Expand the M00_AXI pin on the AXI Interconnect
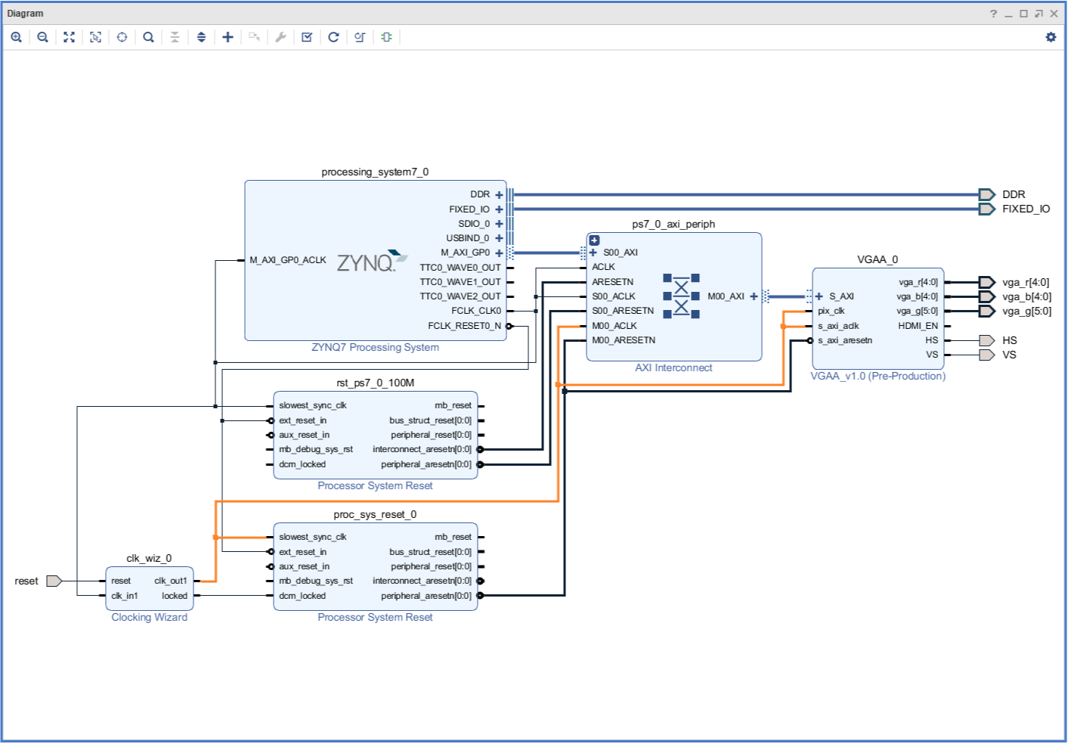The width and height of the screenshot is (1068, 744). 753,296
